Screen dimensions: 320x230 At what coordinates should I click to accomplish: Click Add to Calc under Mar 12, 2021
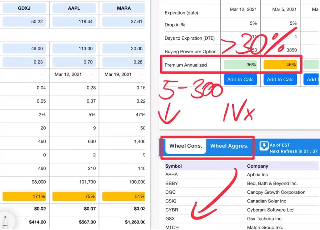(x=240, y=79)
